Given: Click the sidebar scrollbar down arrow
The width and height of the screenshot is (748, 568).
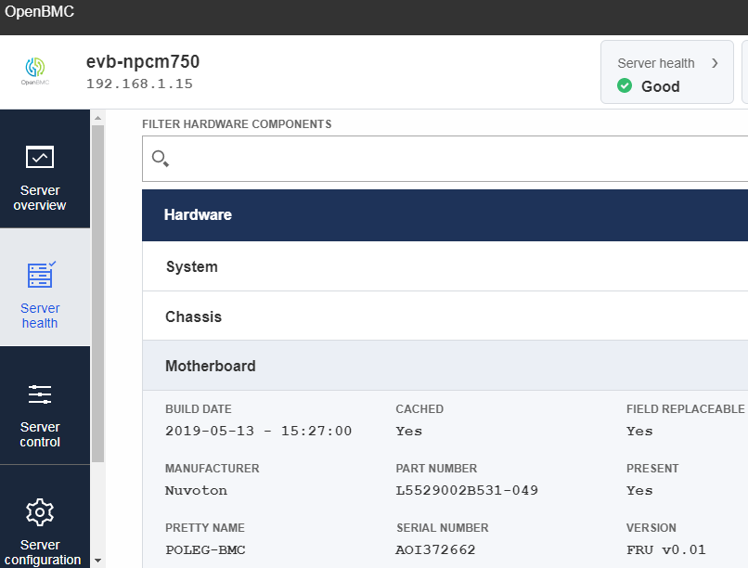Looking at the screenshot, I should [x=97, y=561].
